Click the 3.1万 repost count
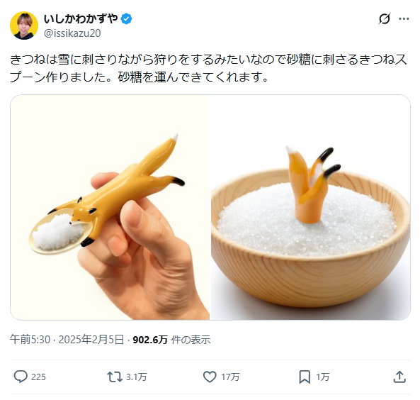This screenshot has height=400, width=420. click(136, 377)
